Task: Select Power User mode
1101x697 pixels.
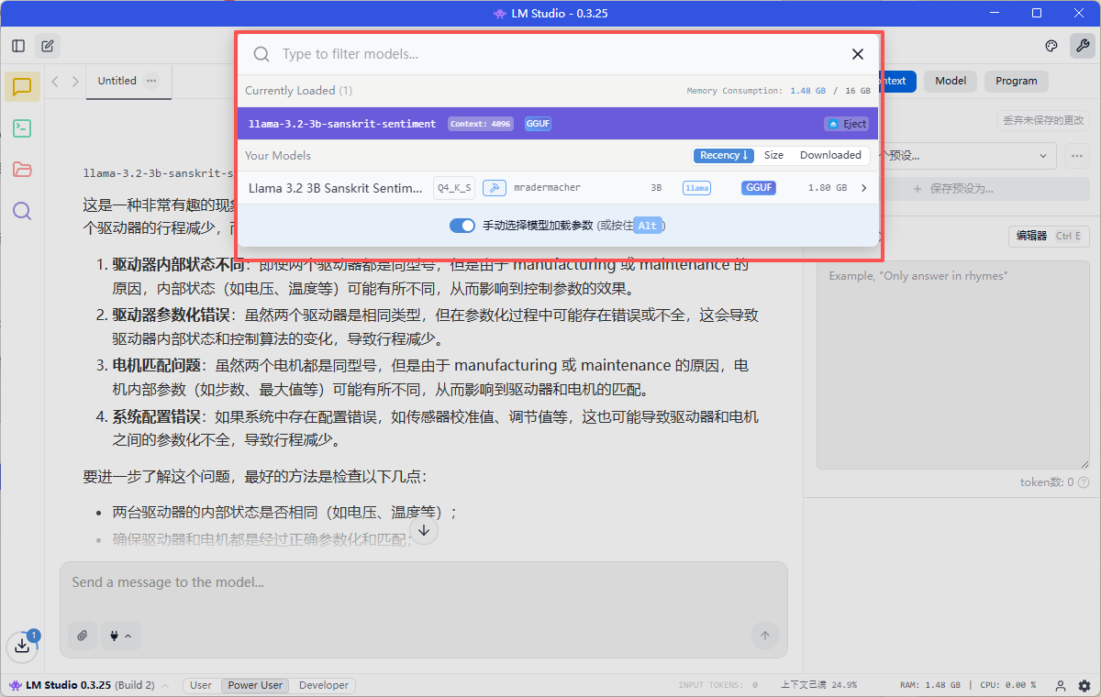Action: pyautogui.click(x=256, y=685)
